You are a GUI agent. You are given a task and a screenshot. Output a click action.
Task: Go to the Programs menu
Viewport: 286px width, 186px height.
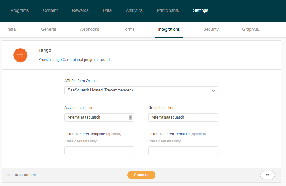tap(20, 10)
